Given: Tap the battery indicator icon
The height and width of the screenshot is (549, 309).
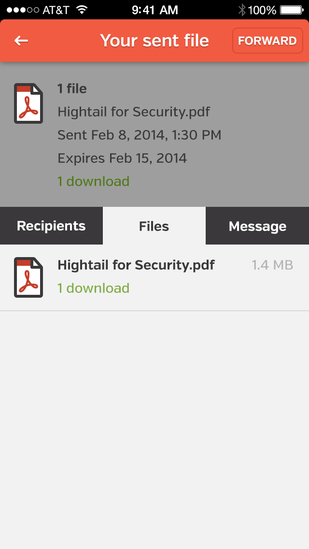Looking at the screenshot, I should pyautogui.click(x=291, y=10).
